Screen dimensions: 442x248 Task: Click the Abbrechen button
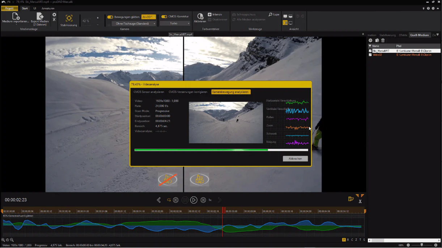click(295, 159)
